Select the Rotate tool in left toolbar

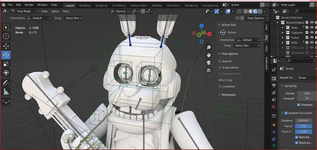coord(6,55)
